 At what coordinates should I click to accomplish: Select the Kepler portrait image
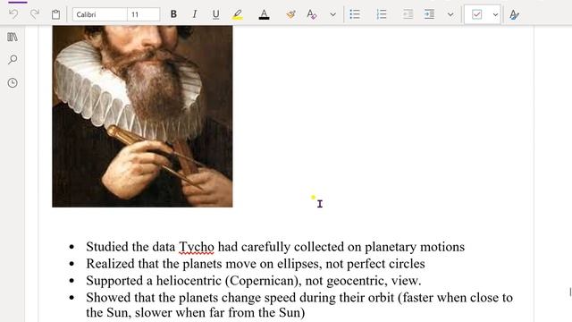(142, 116)
